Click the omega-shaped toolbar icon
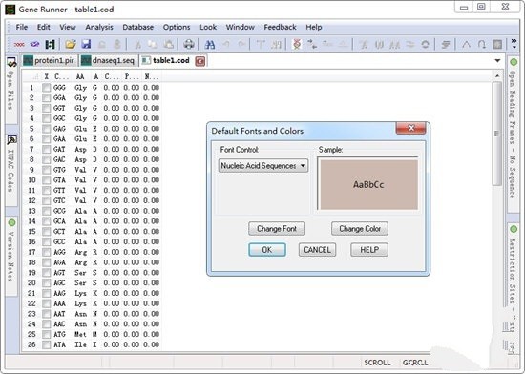This screenshot has width=525, height=374. 482,44
